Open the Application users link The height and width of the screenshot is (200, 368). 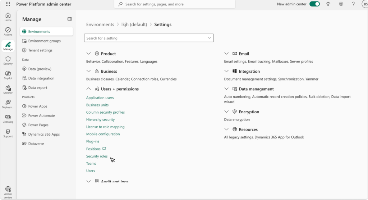pos(100,98)
